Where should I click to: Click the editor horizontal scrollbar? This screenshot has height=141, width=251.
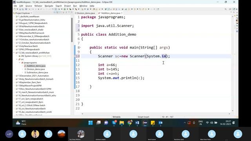pos(156,114)
